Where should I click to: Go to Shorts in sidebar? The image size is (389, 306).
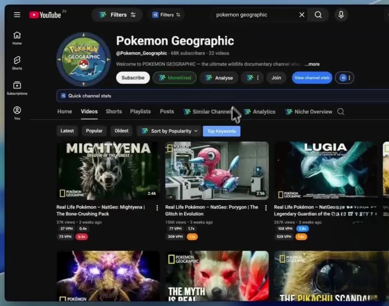coord(17,63)
